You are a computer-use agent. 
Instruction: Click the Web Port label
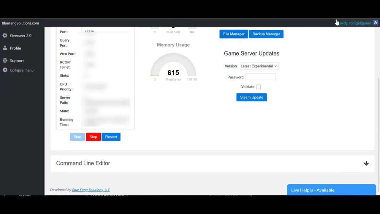coord(67,54)
